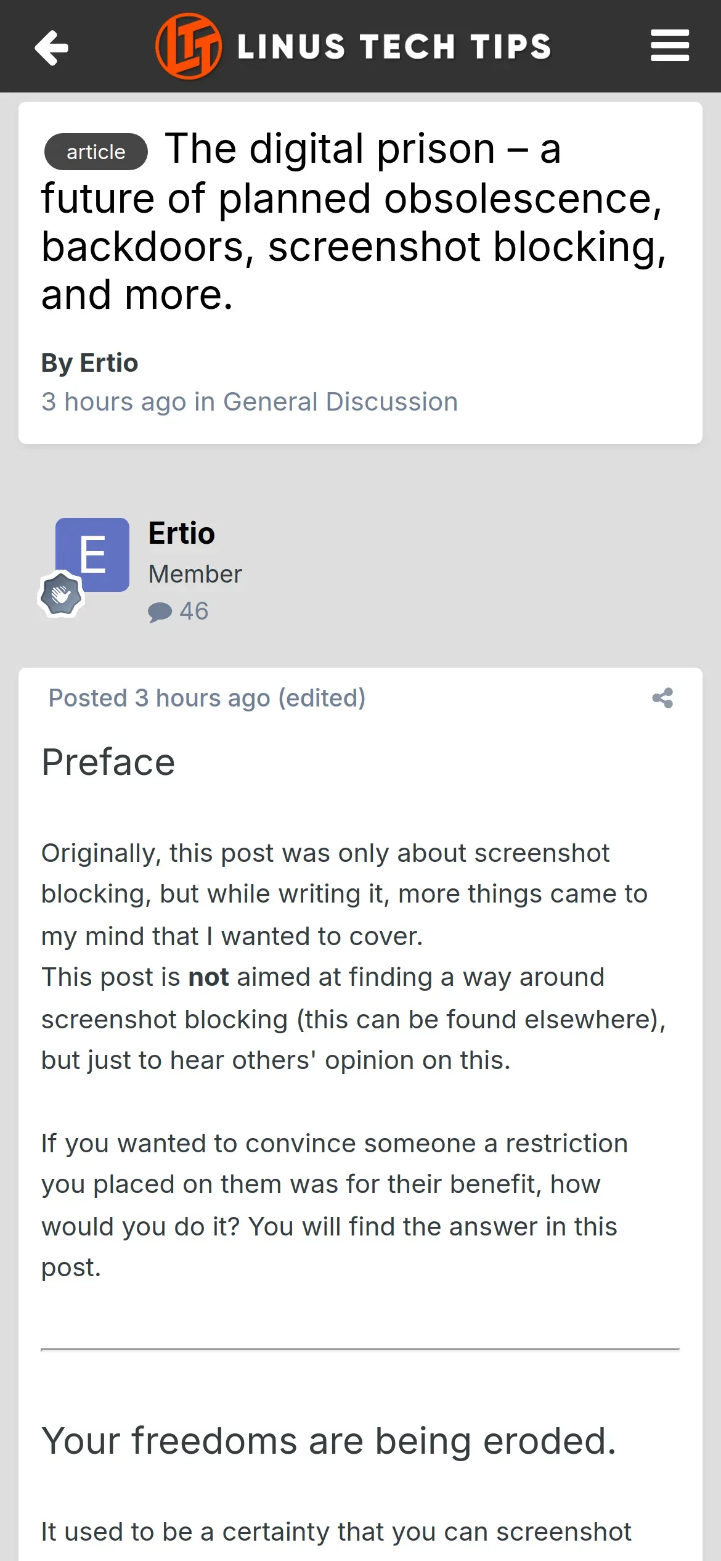721x1561 pixels.
Task: Click the post count number 46
Action: pos(194,611)
